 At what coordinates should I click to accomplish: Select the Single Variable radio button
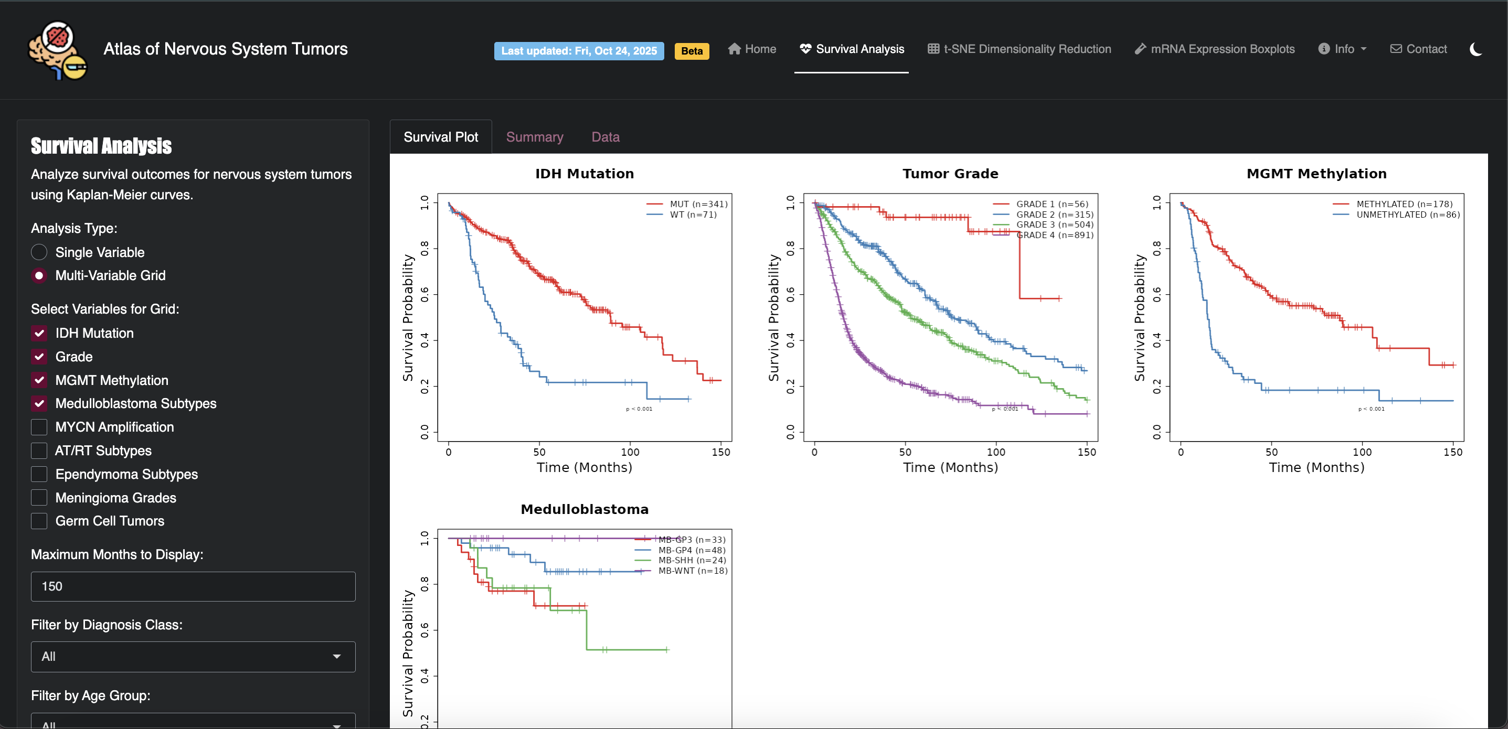[x=39, y=252]
